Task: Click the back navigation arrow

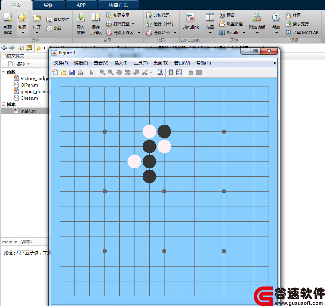Action: pyautogui.click(x=4, y=48)
